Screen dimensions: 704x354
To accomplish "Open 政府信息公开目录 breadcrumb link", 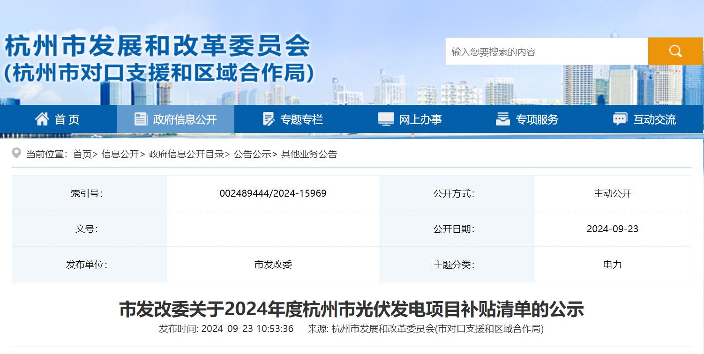I will point(186,154).
